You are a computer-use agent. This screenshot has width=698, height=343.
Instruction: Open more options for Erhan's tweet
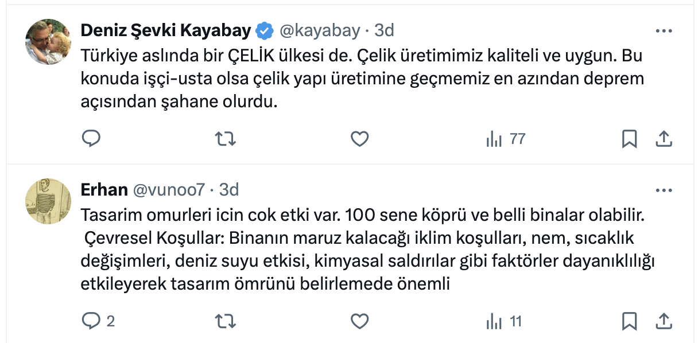click(664, 190)
